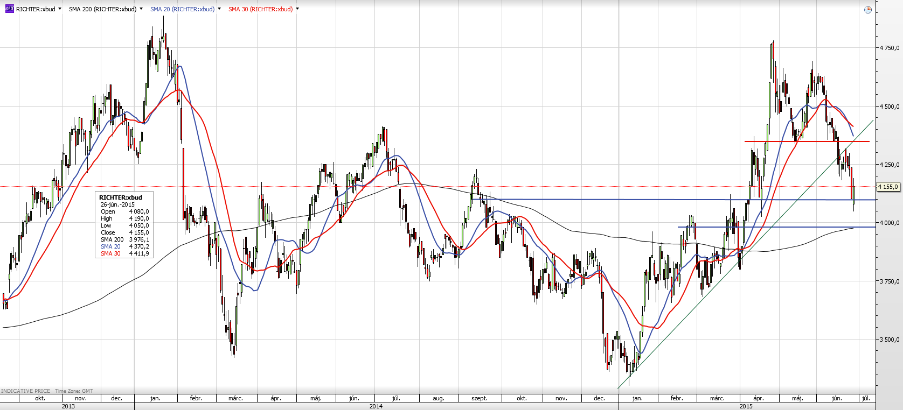Image resolution: width=903 pixels, height=410 pixels.
Task: Click the SMA 30 4 411,9 value
Action: [x=139, y=253]
